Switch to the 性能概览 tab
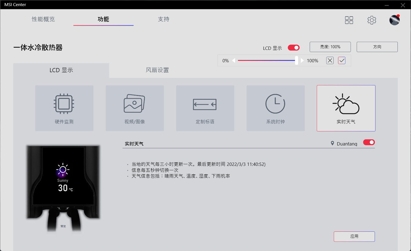 (x=43, y=19)
